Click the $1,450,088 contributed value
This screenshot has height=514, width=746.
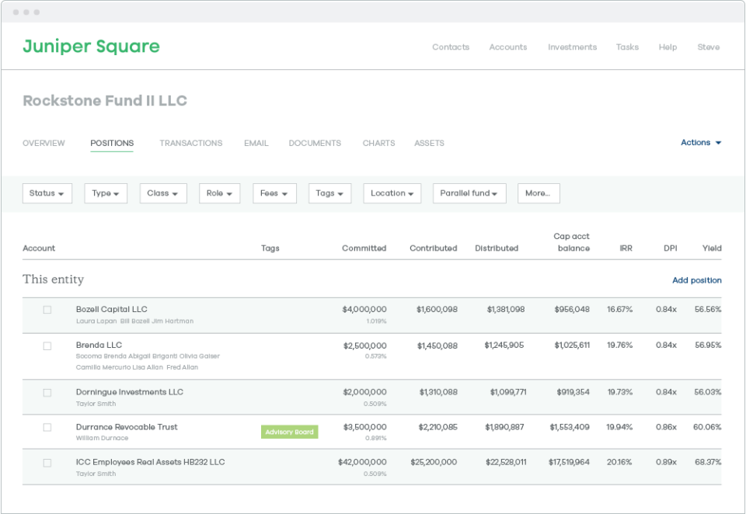(437, 346)
